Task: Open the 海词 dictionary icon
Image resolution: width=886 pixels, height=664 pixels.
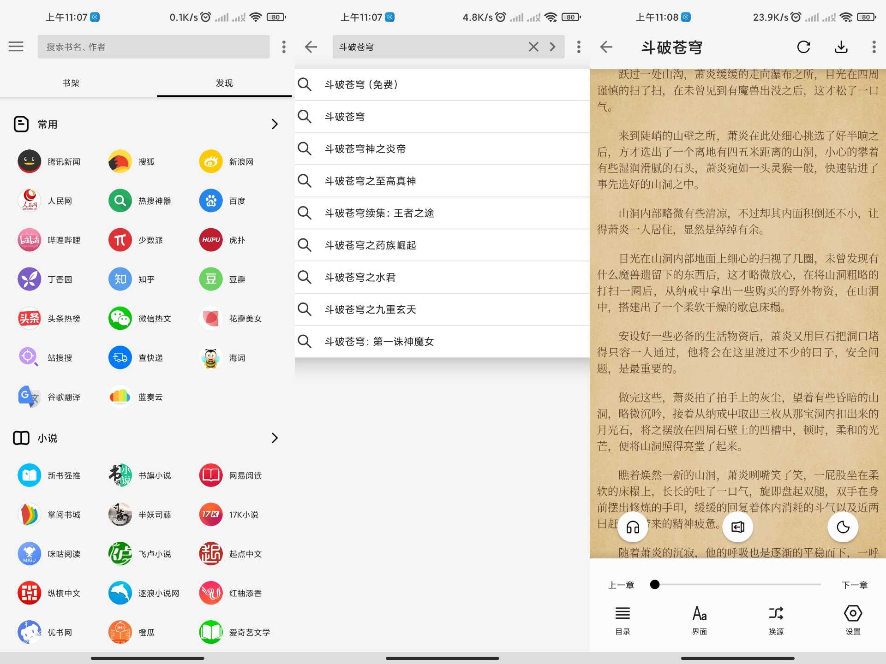Action: click(x=211, y=358)
